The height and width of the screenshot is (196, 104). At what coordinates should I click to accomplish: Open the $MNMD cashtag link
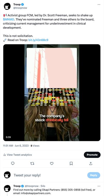coord(9,20)
